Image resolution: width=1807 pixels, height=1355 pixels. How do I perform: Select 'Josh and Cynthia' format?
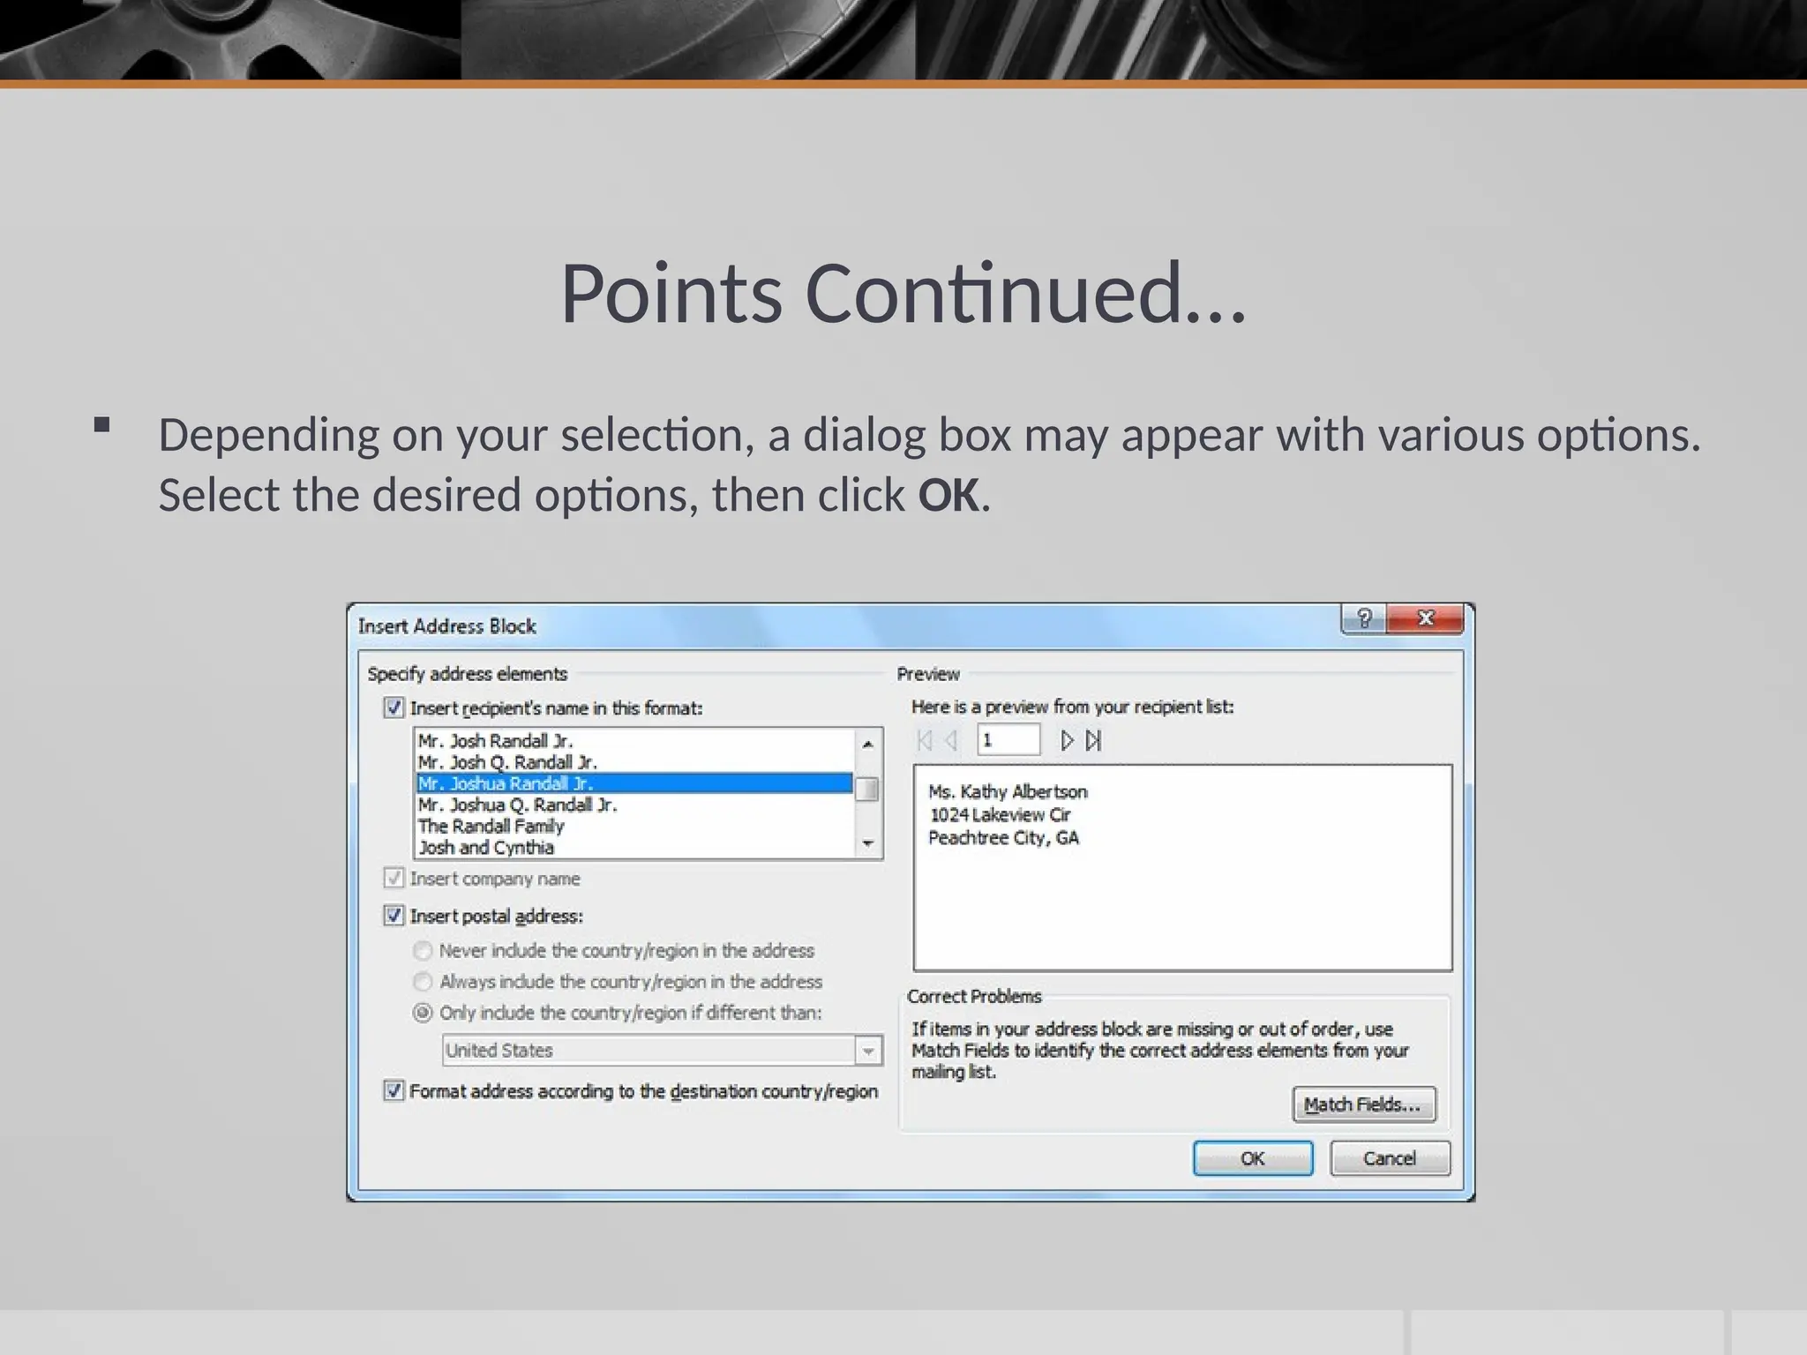634,847
